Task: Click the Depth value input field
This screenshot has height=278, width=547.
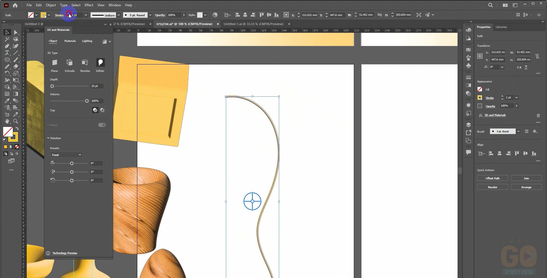Action: [x=97, y=86]
